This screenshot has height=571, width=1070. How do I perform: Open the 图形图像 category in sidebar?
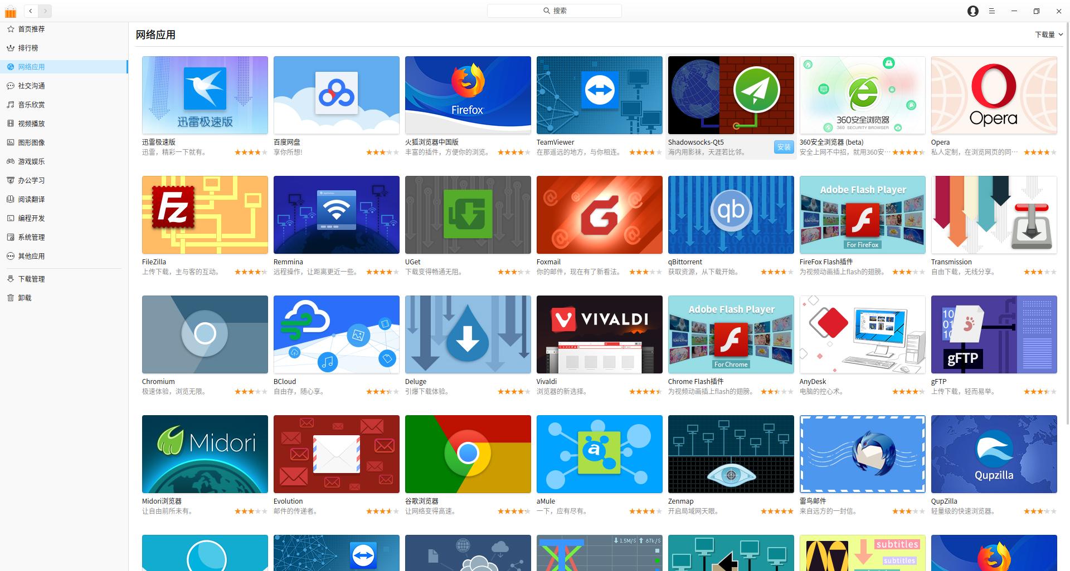[32, 142]
